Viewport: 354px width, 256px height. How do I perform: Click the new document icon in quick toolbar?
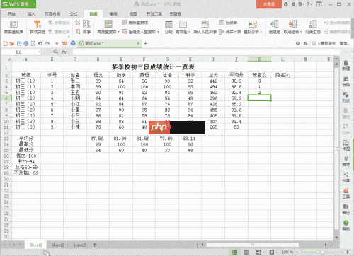[x=5, y=43]
